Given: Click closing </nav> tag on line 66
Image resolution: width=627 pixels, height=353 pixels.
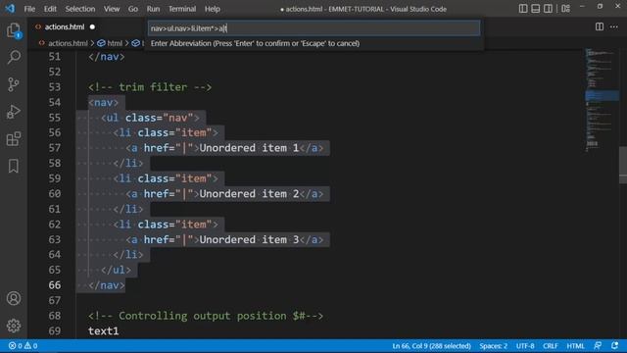Looking at the screenshot, I should click(107, 285).
